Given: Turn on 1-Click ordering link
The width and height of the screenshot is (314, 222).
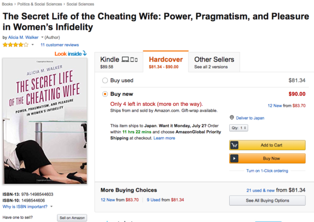Looking at the screenshot, I should (267, 171).
